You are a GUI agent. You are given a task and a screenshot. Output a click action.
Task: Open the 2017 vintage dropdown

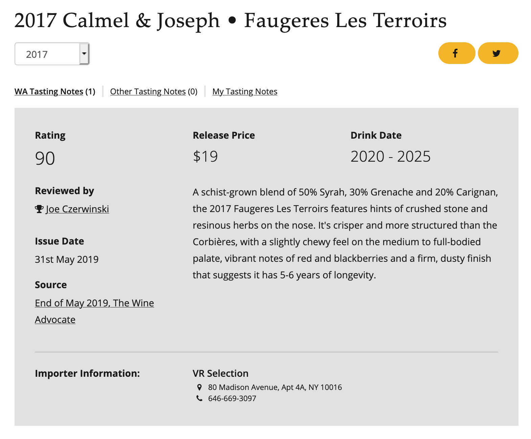pyautogui.click(x=52, y=54)
